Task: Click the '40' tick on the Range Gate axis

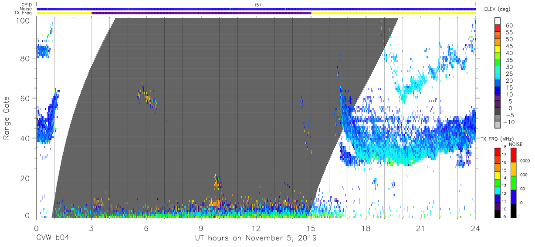Action: 26,138
